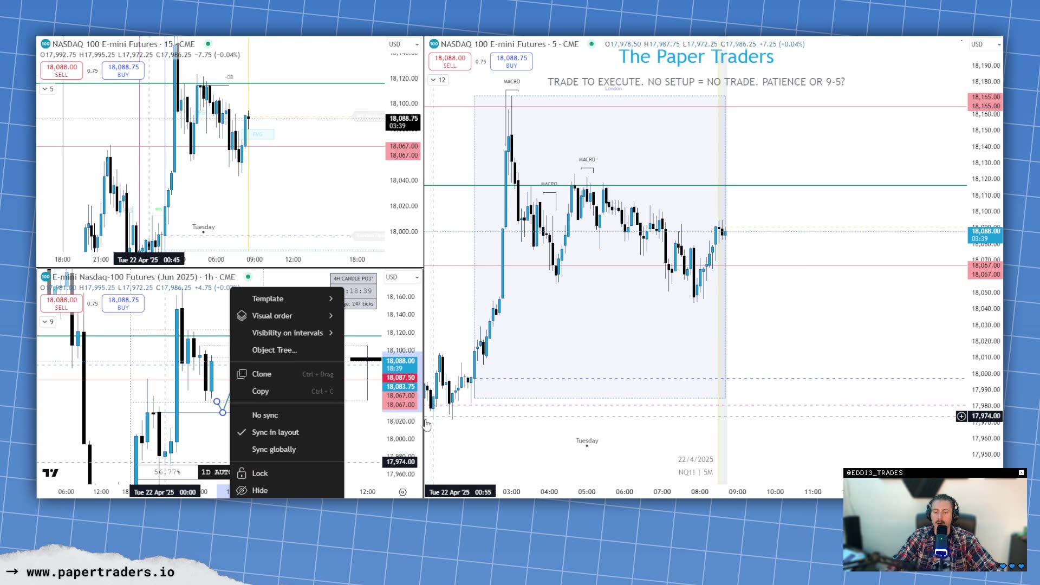1040x585 pixels.
Task: Open the chart settings gear icon on the 1h chart
Action: [x=402, y=492]
